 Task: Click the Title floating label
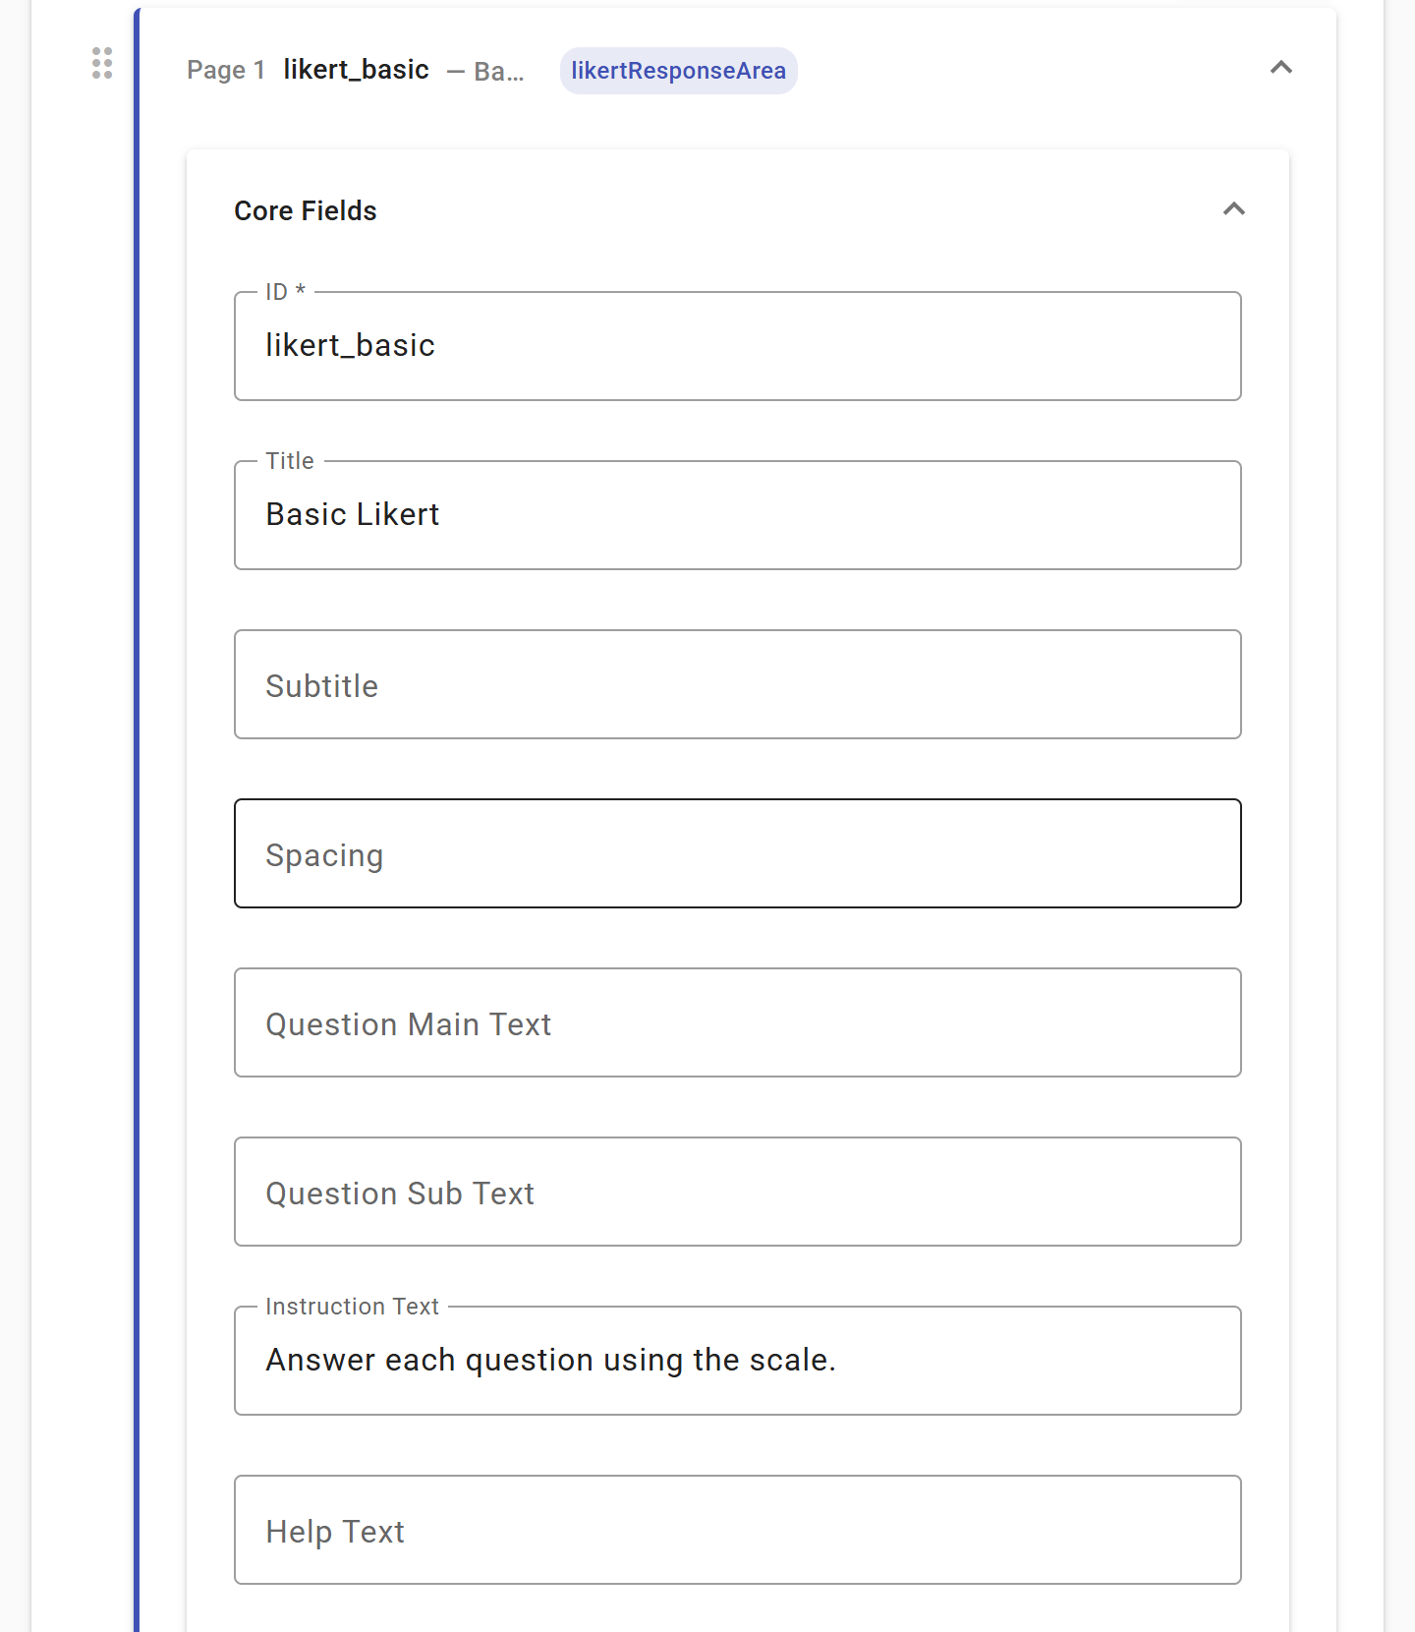[290, 461]
